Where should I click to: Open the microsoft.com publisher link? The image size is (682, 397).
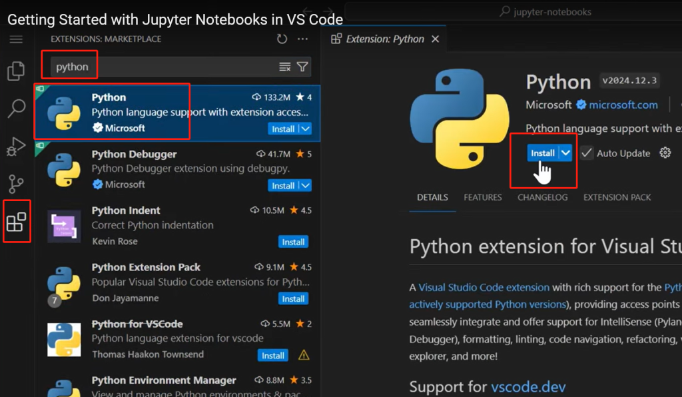[623, 105]
